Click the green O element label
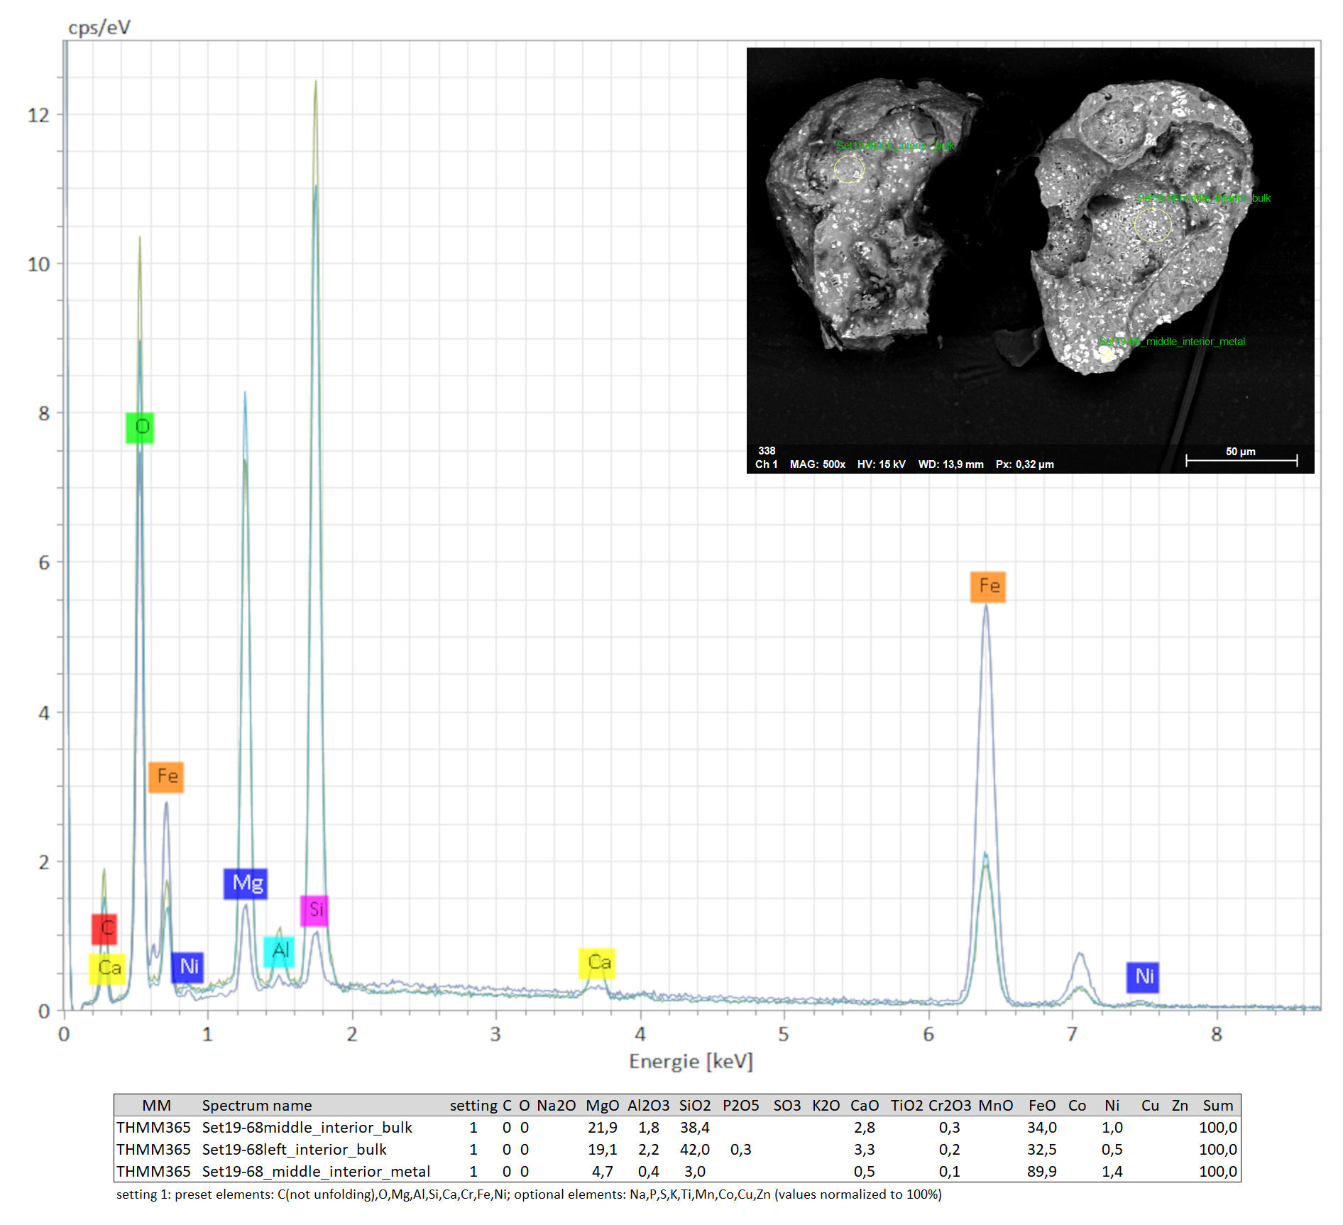Image resolution: width=1343 pixels, height=1225 pixels. [x=140, y=428]
